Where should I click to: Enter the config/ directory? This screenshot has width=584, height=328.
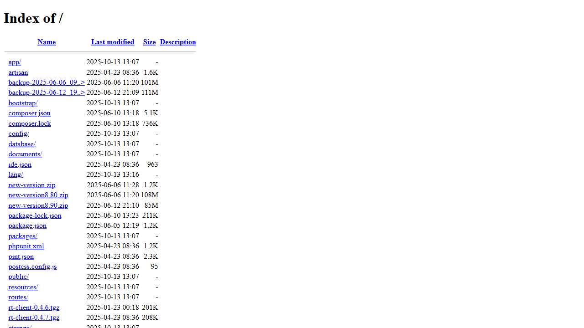coord(19,133)
